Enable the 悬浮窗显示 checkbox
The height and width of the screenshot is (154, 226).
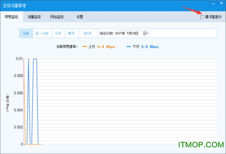(x=202, y=17)
